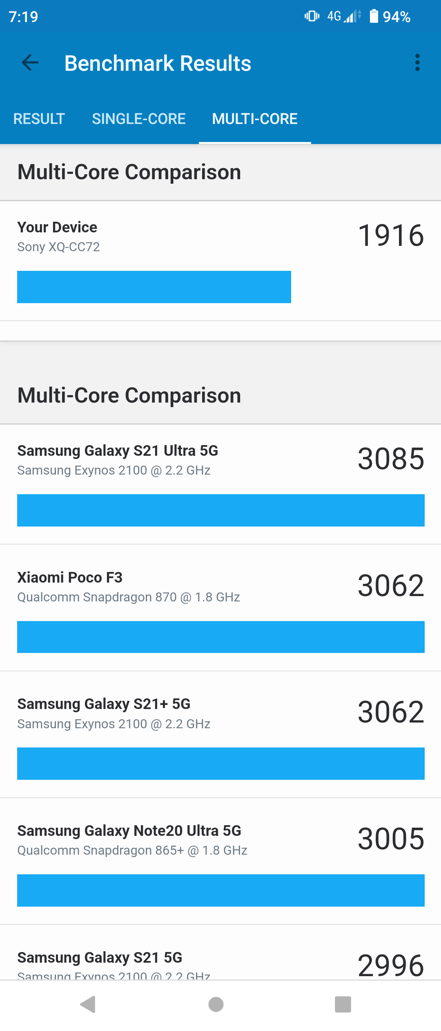The height and width of the screenshot is (1031, 441).
Task: Tap the back arrow icon
Action: [30, 63]
